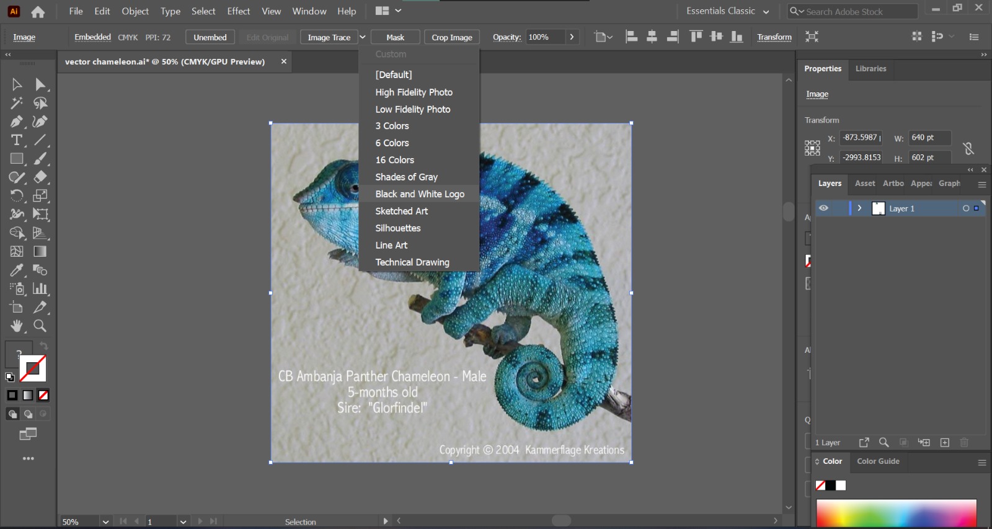Open the Arrange Documents dropdown
992x529 pixels.
point(389,11)
